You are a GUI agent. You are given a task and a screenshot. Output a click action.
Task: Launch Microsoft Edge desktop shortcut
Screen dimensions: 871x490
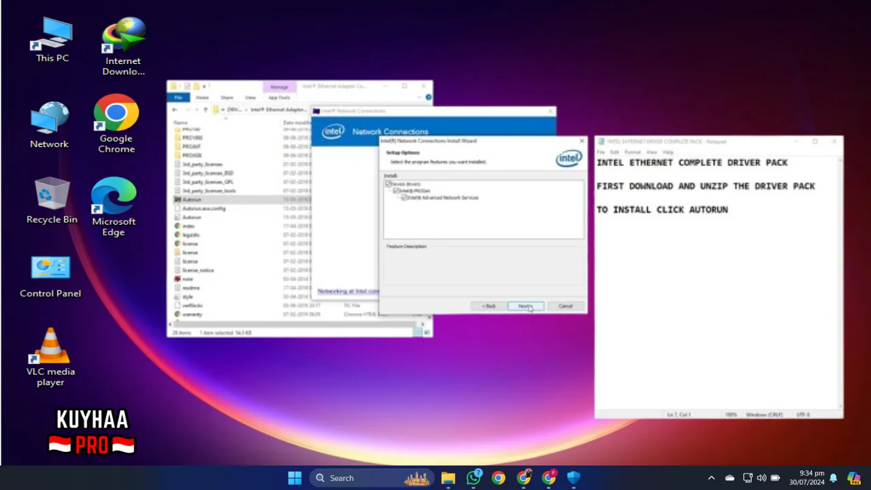click(x=114, y=207)
